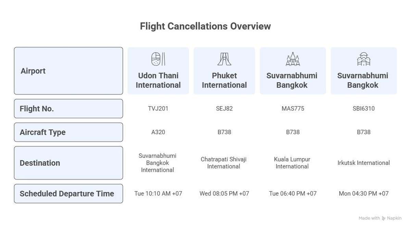Click the Phuket gate monument icon
This screenshot has height=229, width=411.
(x=224, y=59)
